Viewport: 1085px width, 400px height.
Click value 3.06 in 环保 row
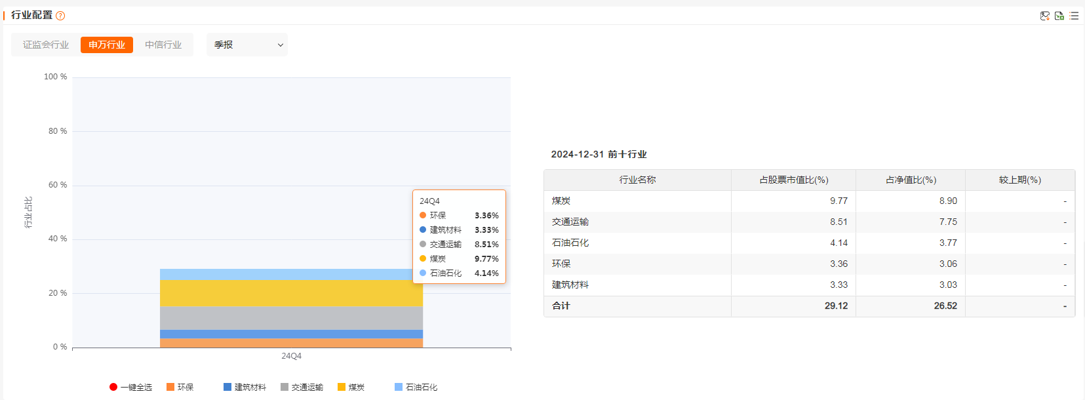[x=948, y=264]
